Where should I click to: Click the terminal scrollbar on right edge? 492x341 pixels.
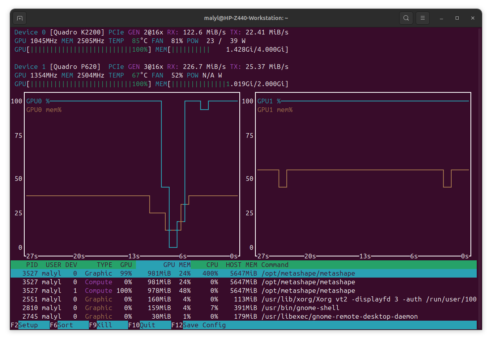coord(479,179)
